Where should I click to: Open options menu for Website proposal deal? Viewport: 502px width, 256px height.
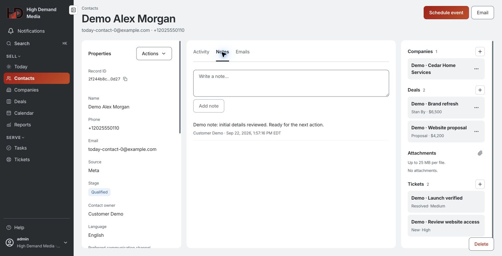[476, 131]
